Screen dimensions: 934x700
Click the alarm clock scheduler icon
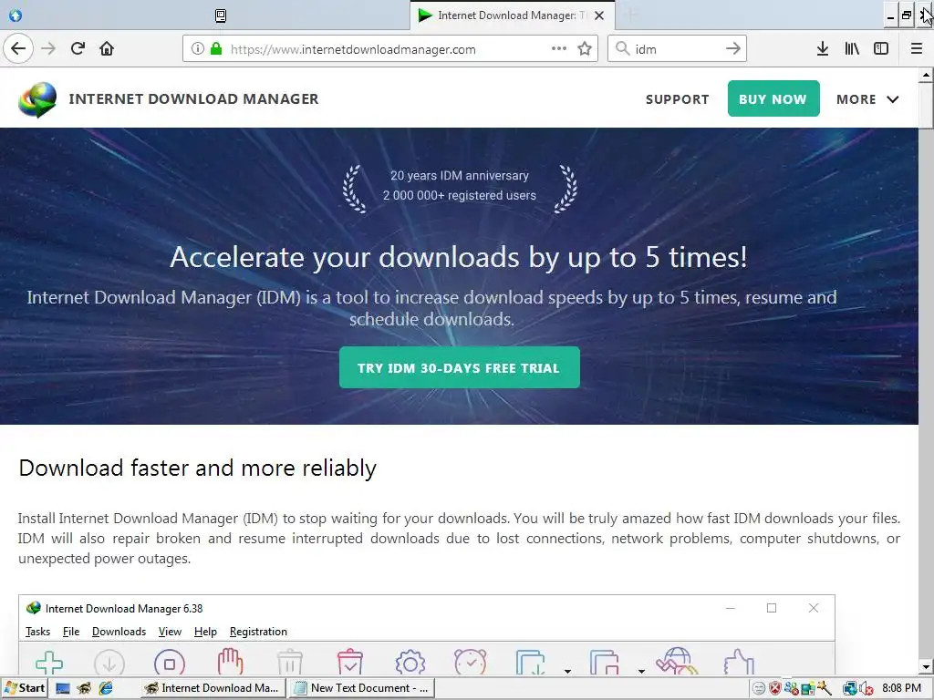pyautogui.click(x=470, y=662)
